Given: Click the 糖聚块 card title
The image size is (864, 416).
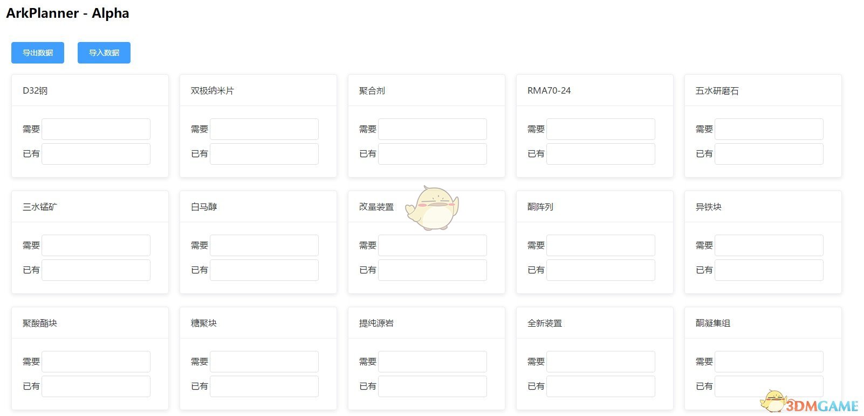Looking at the screenshot, I should (x=204, y=323).
